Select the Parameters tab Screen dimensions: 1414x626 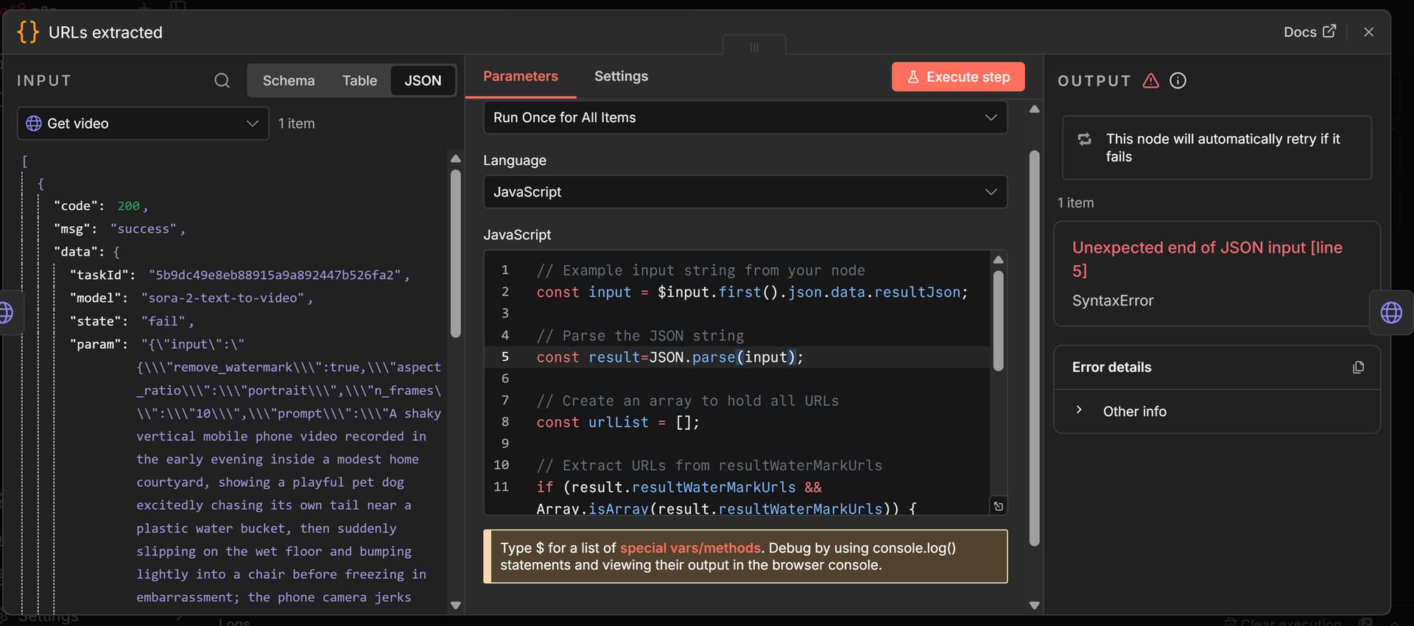[x=520, y=77]
